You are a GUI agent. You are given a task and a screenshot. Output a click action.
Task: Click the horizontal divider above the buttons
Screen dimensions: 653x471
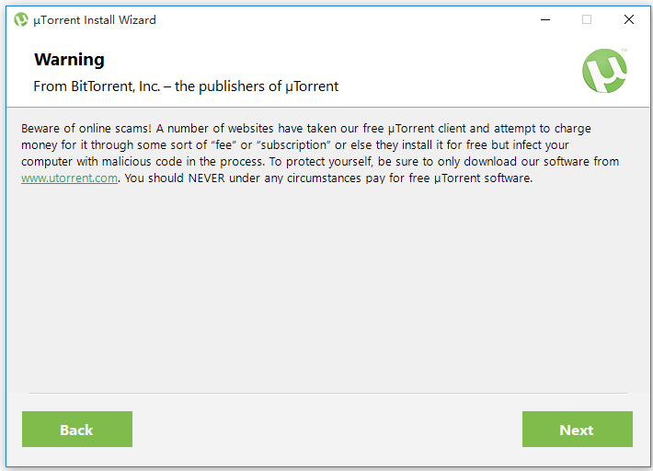328,393
